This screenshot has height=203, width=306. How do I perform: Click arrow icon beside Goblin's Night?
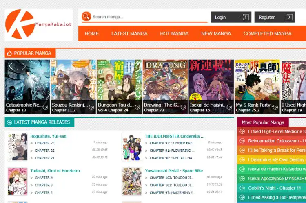242,188
